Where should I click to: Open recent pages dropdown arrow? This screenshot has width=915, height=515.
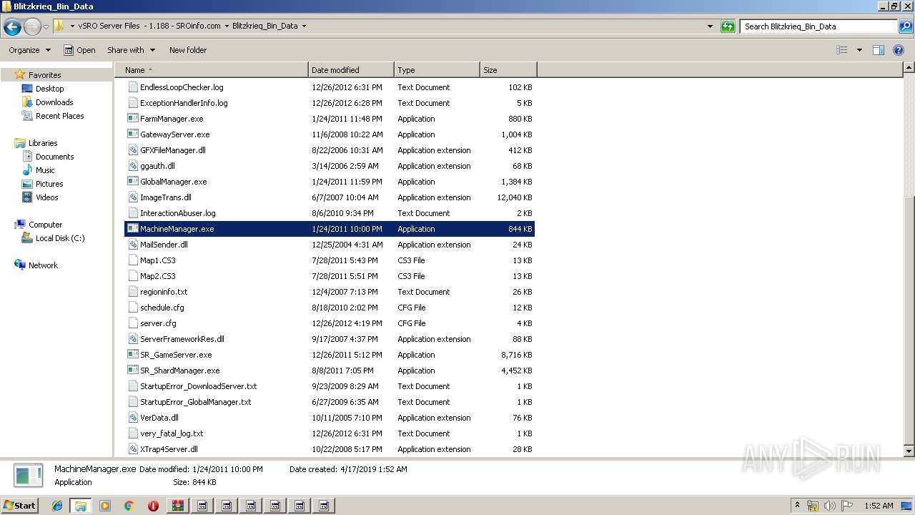[x=46, y=27]
